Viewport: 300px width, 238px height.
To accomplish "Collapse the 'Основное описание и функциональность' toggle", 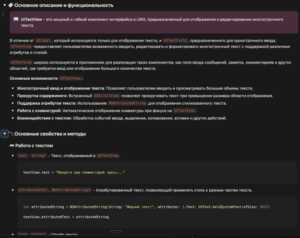I will coord(5,5).
